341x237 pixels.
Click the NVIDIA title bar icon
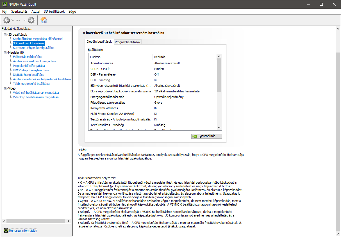tap(5, 4)
